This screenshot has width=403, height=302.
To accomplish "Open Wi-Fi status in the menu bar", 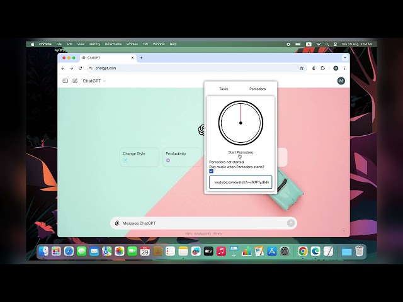I will click(x=319, y=44).
